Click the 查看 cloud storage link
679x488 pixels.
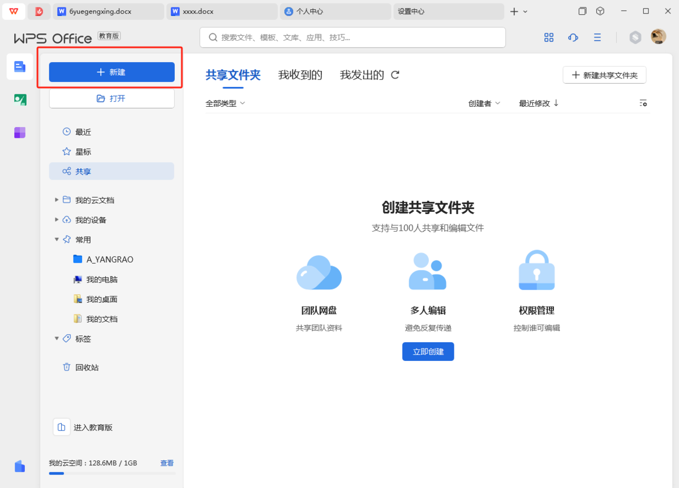pos(167,463)
